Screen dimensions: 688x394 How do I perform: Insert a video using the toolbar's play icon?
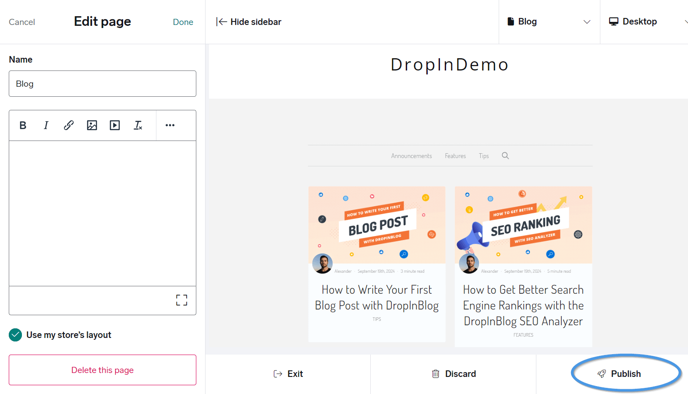[x=115, y=125]
